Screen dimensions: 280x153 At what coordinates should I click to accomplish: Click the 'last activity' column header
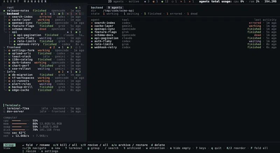265,20
